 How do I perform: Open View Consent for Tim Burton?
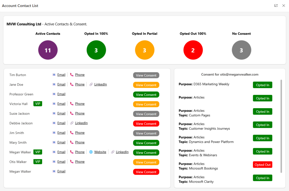tap(146, 75)
